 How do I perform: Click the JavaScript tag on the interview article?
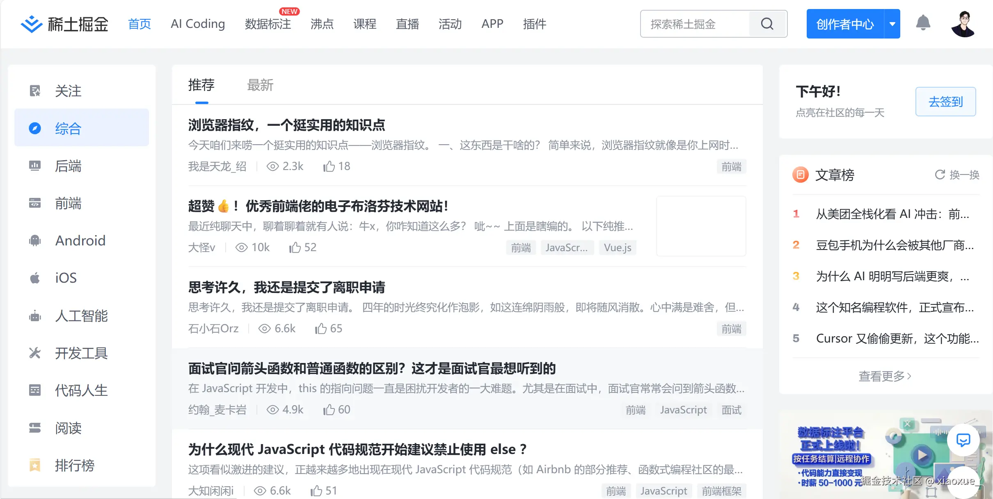coord(683,410)
